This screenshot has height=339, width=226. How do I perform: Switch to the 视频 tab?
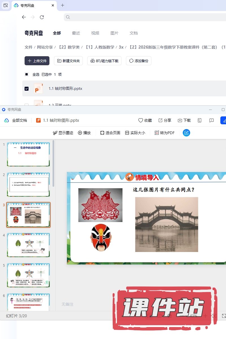tap(95, 33)
